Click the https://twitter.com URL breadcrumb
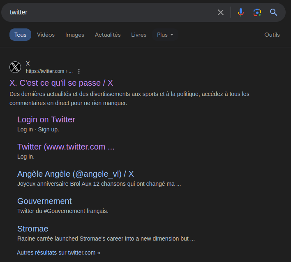 [x=49, y=71]
